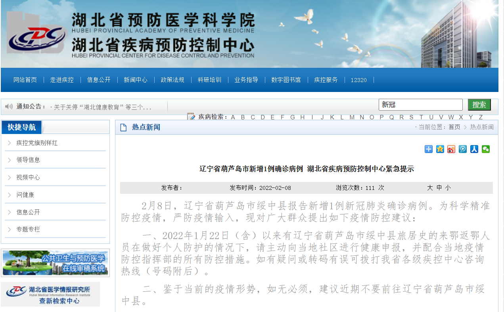Click arrow icon before sidebar 信息公开
The height and width of the screenshot is (312, 504).
10,212
